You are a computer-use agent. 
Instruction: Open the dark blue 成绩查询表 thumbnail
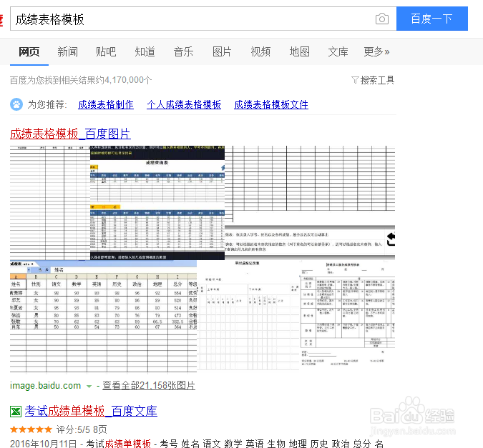157,203
